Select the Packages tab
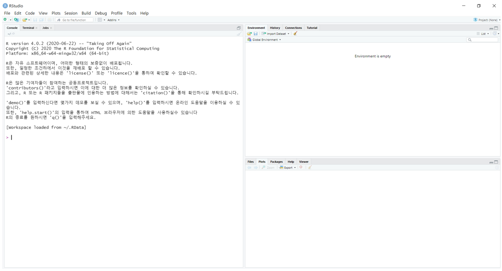502x271 pixels. 276,162
